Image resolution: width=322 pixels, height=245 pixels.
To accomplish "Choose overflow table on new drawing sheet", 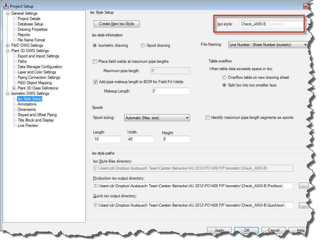I will click(224, 77).
